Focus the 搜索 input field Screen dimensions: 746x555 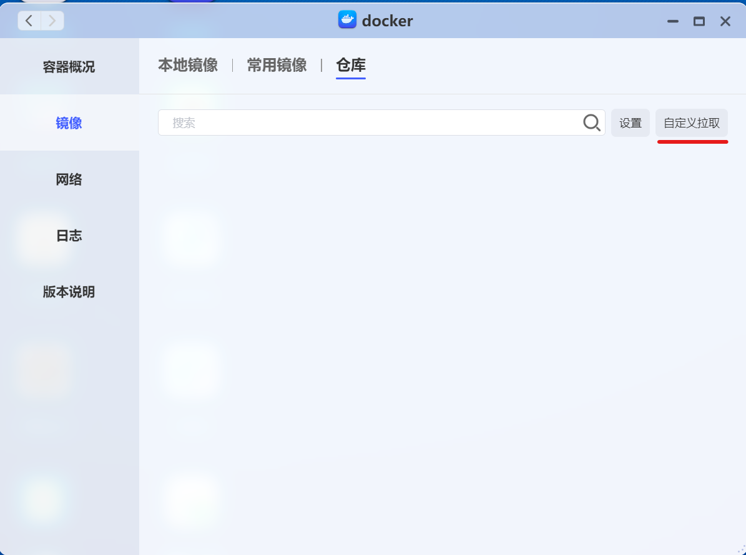[x=368, y=122]
